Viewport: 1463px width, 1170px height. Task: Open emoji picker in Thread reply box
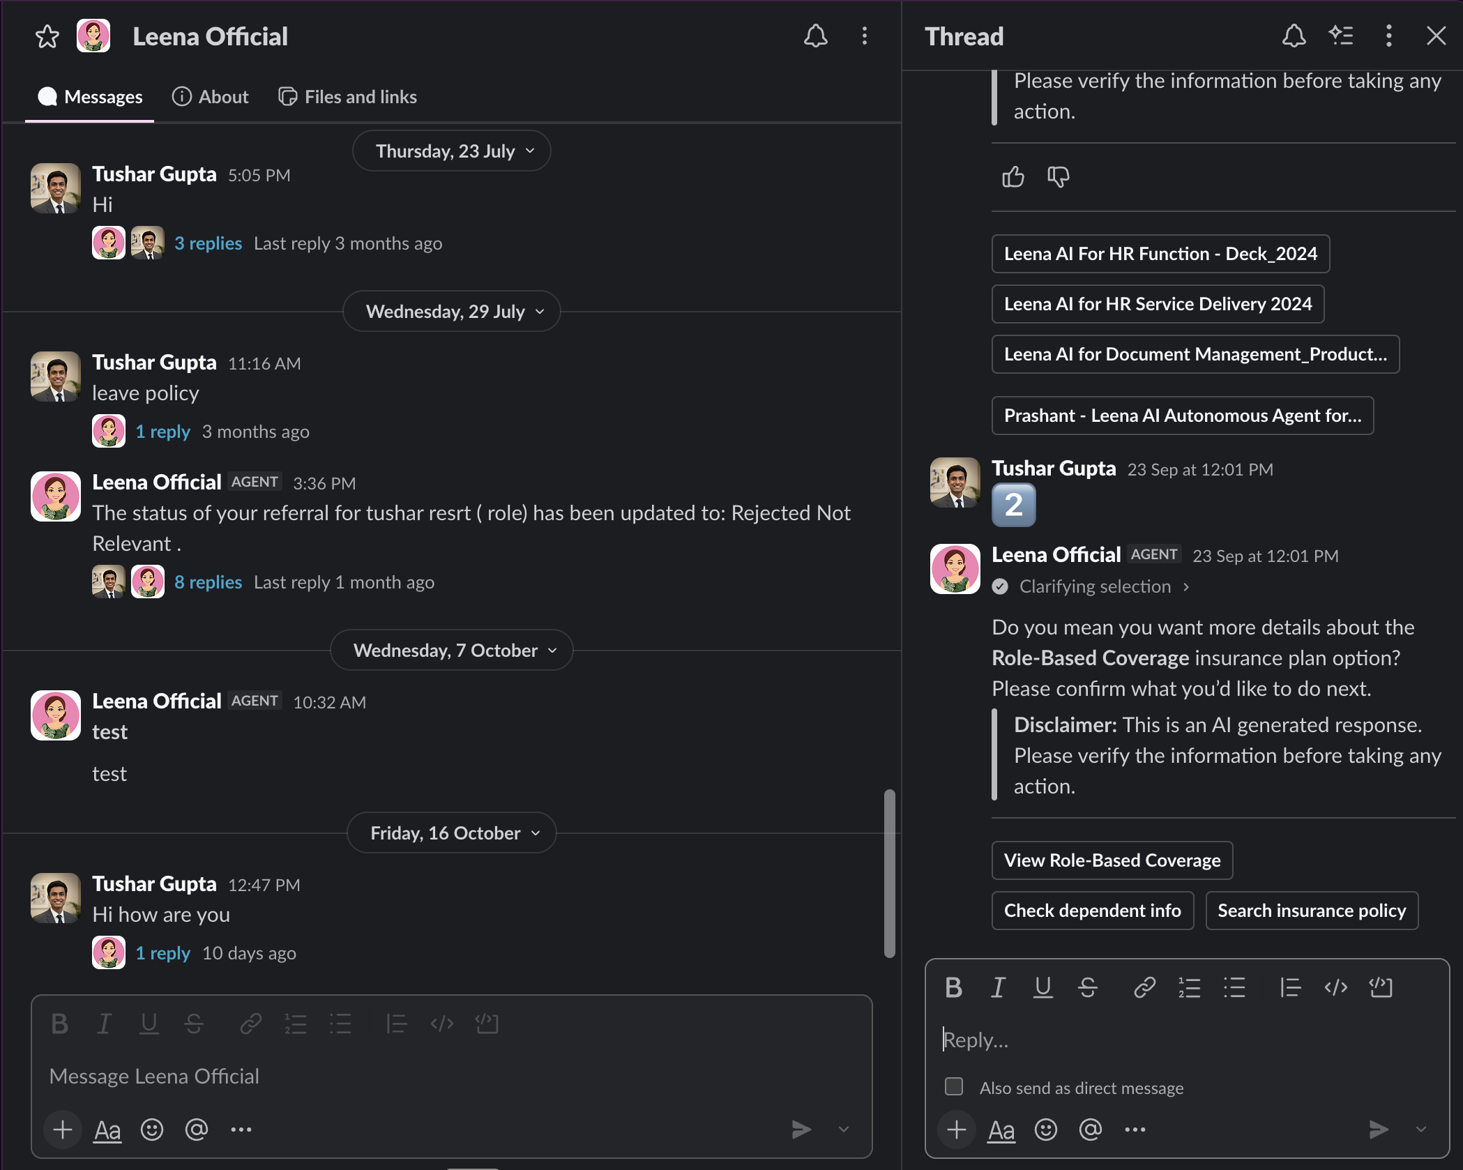coord(1045,1130)
